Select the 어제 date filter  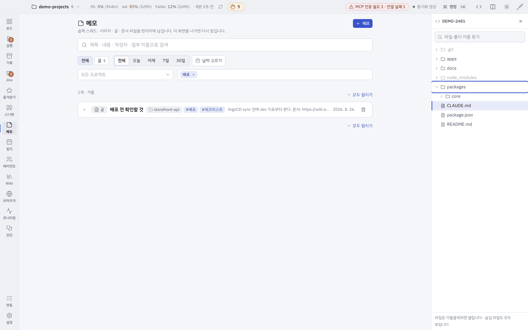tap(151, 60)
